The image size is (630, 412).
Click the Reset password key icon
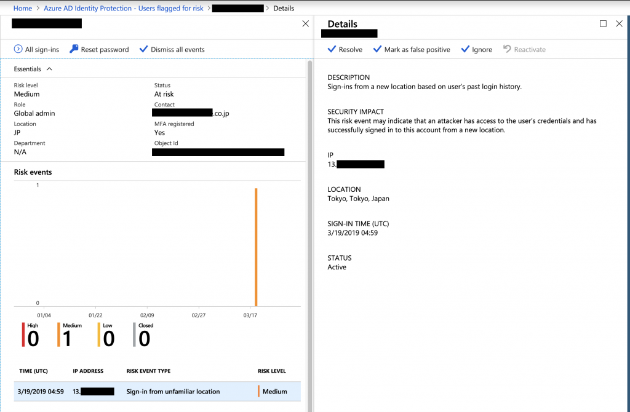pos(74,49)
